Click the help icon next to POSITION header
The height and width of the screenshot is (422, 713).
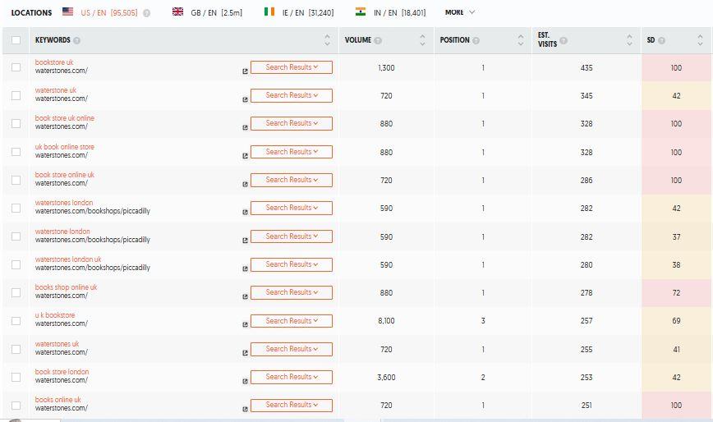(x=476, y=40)
